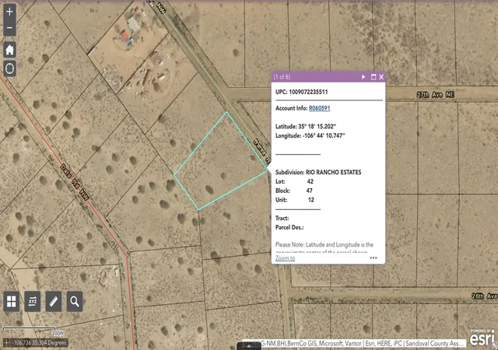498x350 pixels.
Task: Click the Please Note latitude disclaimer text
Action: (x=324, y=248)
